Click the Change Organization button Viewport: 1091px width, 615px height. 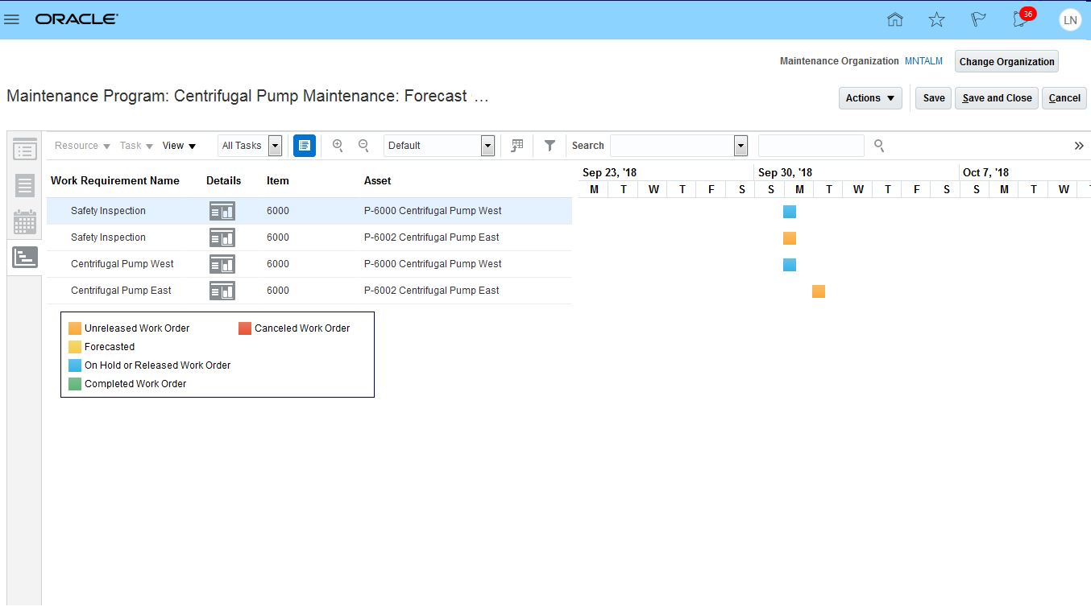click(1006, 61)
